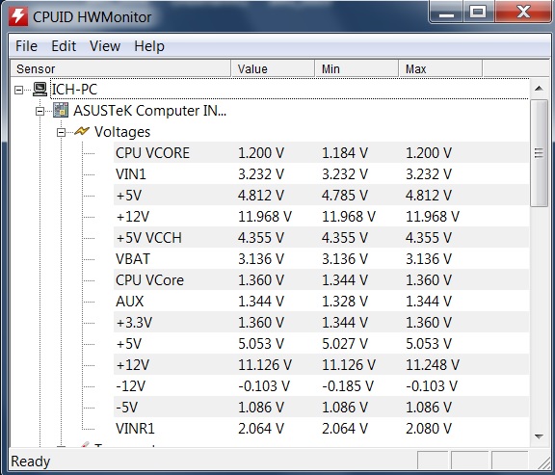This screenshot has width=555, height=475.
Task: Open the Edit menu
Action: [64, 46]
